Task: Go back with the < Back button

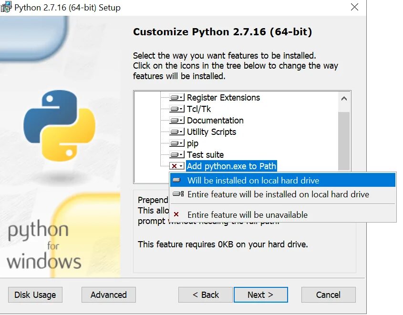Action: click(x=206, y=295)
